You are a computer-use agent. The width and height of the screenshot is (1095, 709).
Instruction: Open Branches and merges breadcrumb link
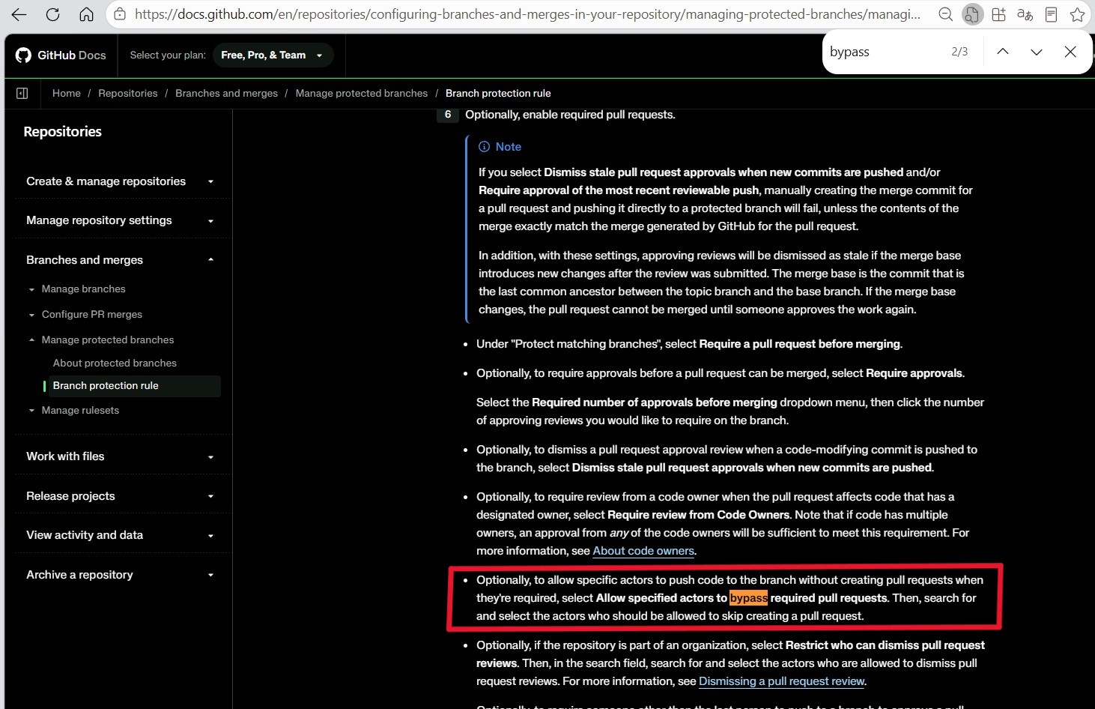[226, 93]
